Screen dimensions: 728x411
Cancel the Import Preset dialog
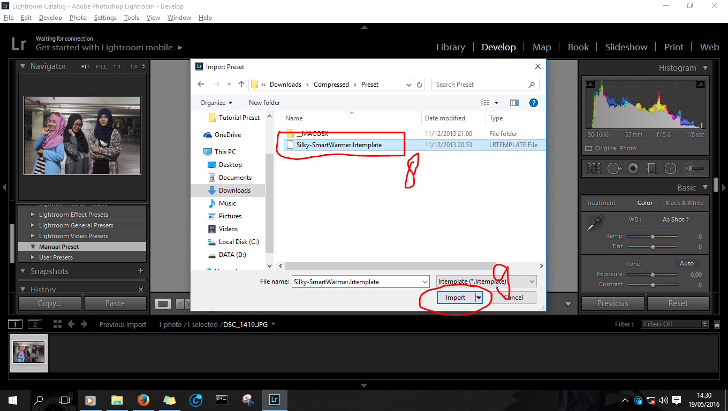513,298
